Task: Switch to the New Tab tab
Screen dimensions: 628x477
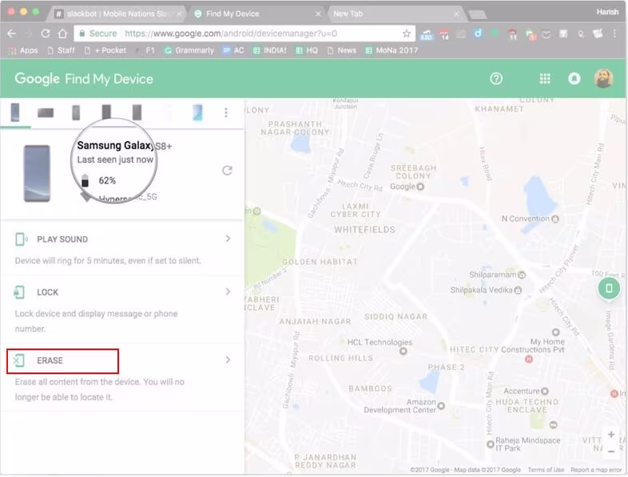Action: tap(395, 14)
